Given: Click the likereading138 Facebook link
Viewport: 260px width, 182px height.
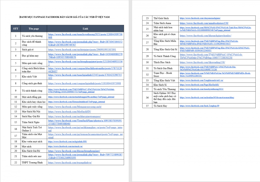Looking at the screenshot, I should click(202, 62).
